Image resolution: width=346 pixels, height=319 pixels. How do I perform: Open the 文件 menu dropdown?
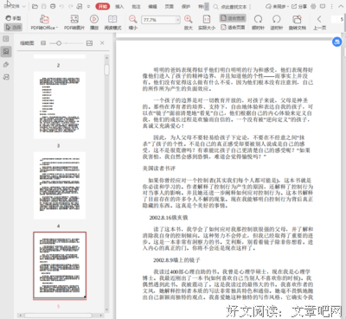click(x=15, y=6)
